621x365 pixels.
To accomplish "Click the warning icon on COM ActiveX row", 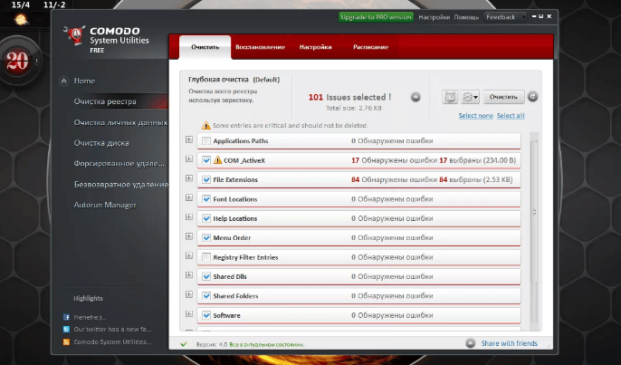I will 218,160.
